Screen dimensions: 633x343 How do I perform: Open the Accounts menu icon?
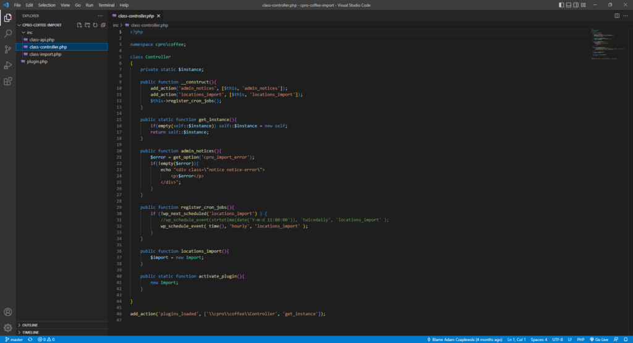pos(7,312)
